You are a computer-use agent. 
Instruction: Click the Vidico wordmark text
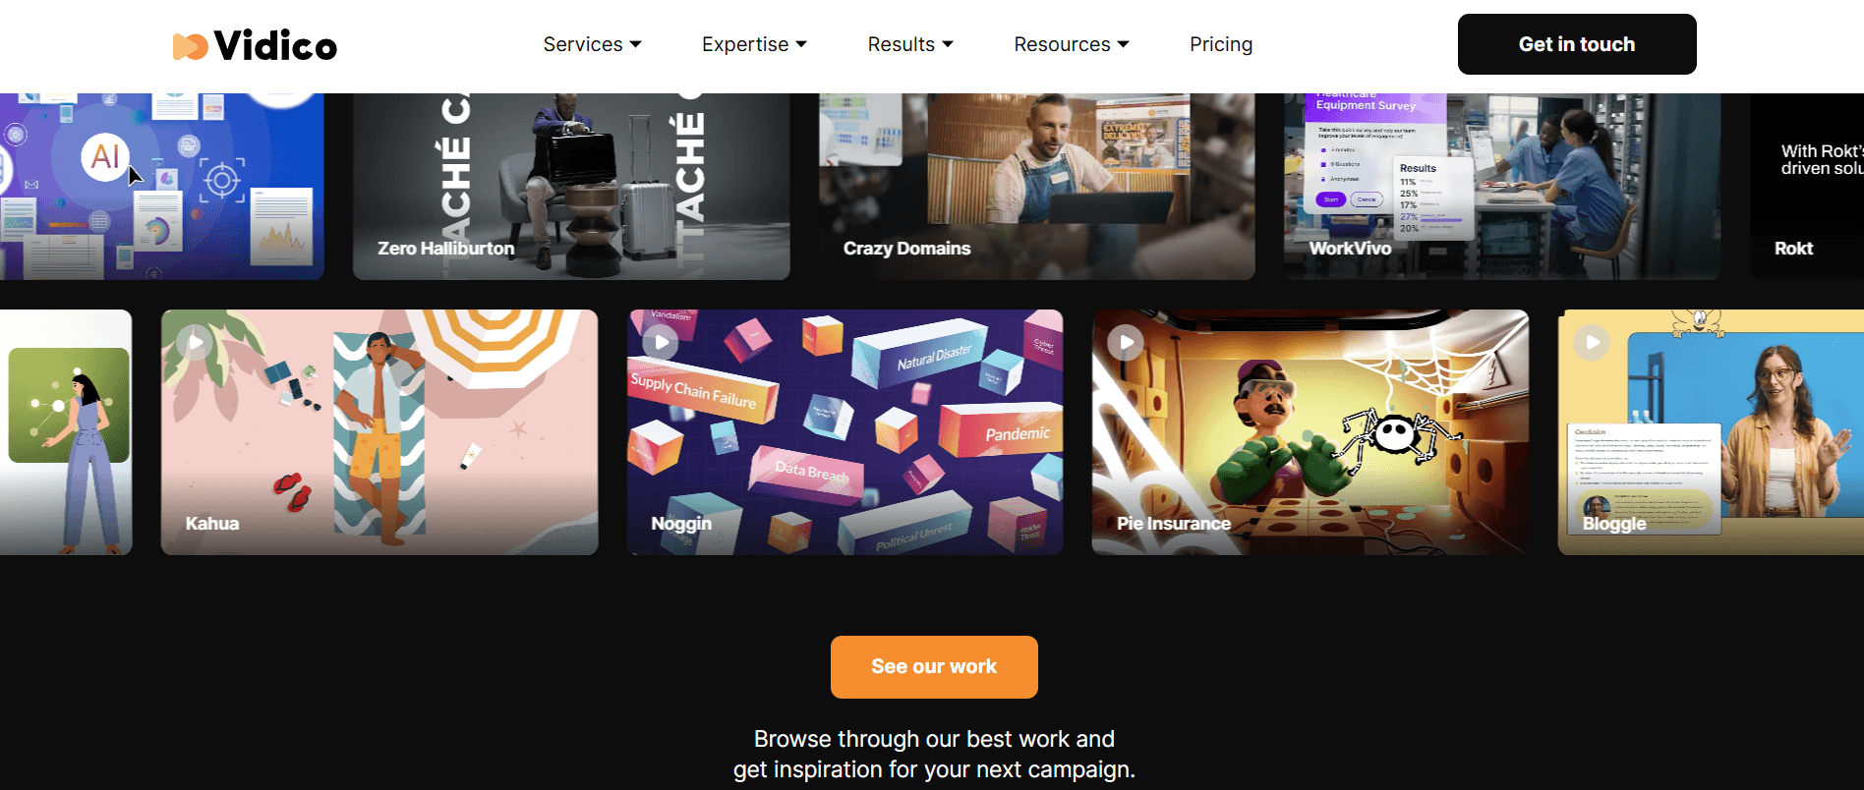pos(275,45)
